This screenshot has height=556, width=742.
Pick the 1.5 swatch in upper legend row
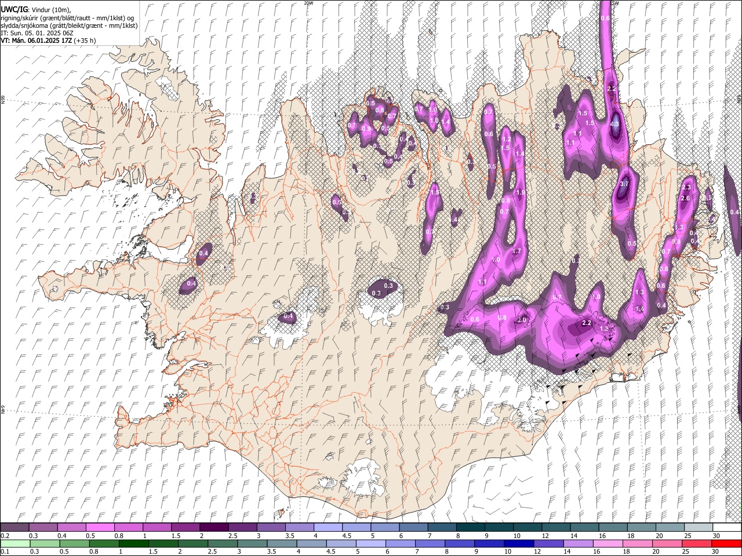coord(185,528)
